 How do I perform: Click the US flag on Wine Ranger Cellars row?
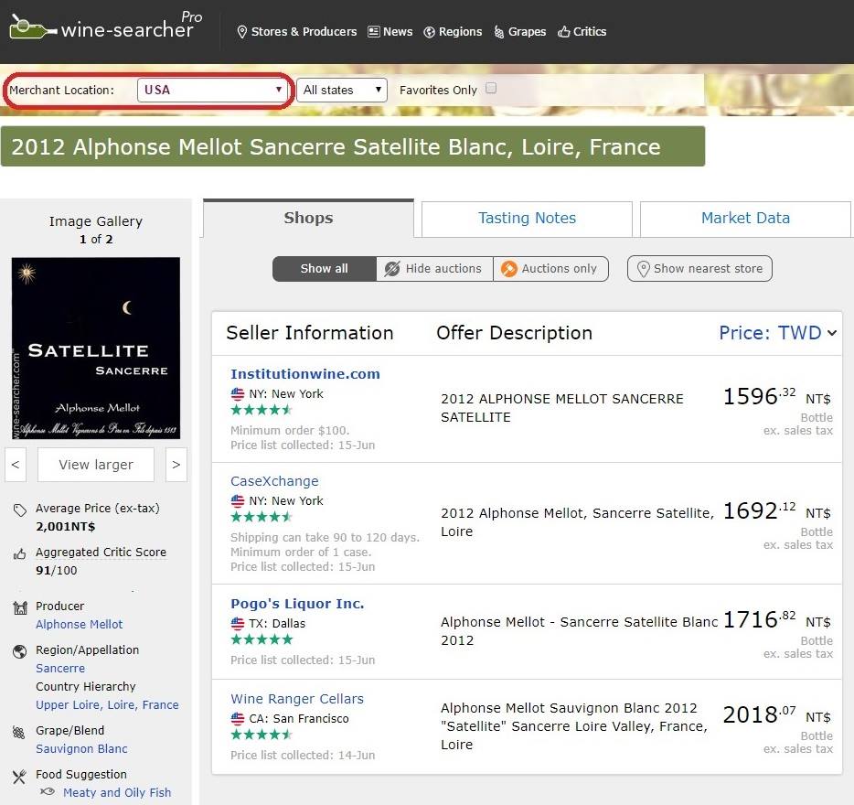pos(238,718)
